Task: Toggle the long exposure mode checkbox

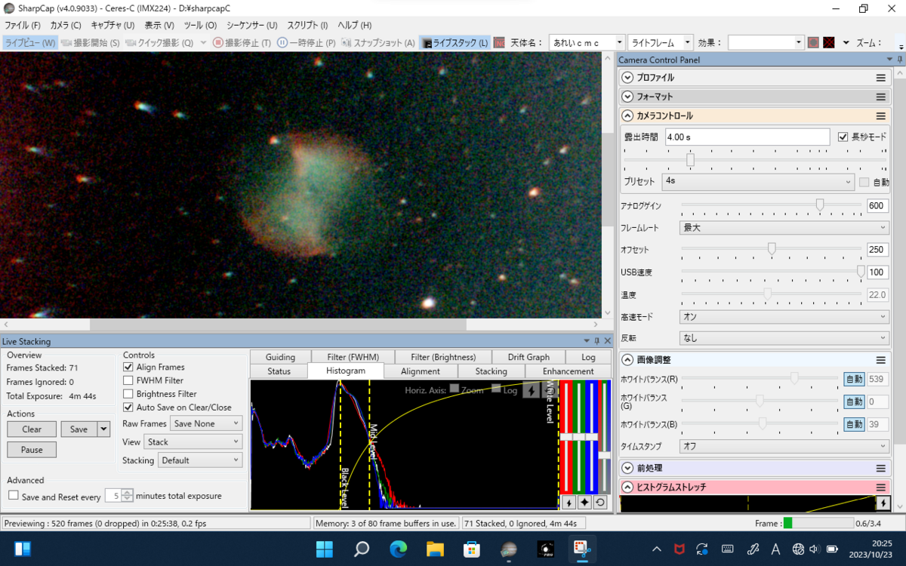Action: point(843,137)
